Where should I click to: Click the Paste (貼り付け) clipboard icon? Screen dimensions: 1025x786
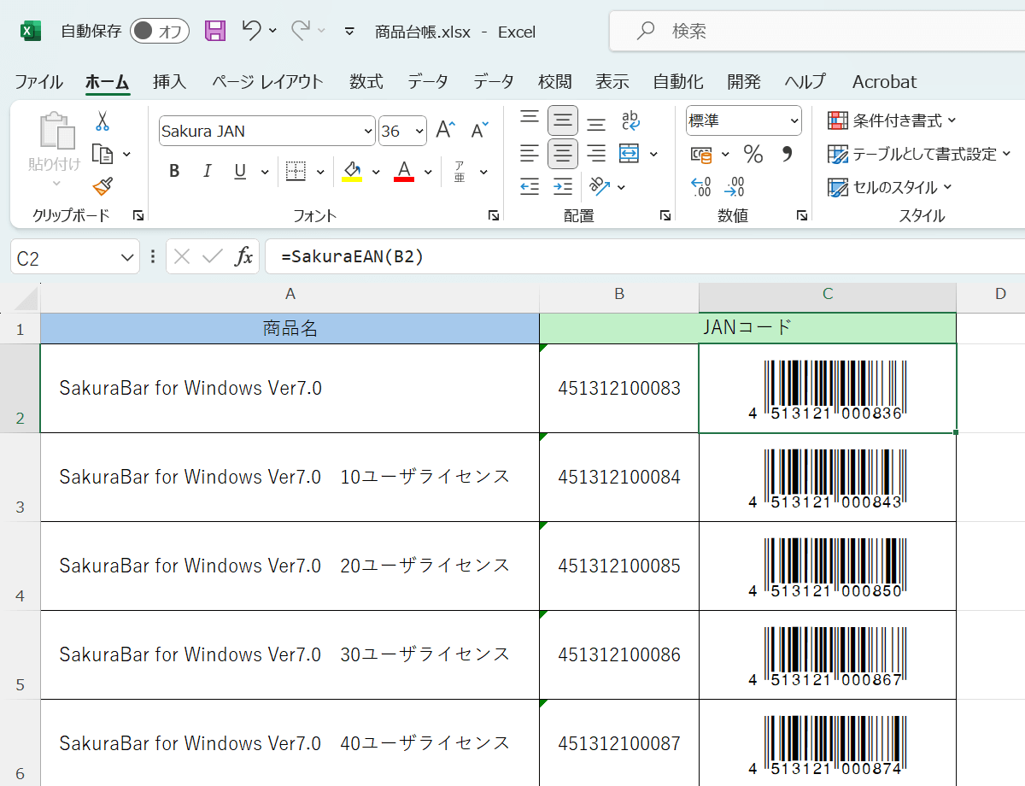coord(59,131)
